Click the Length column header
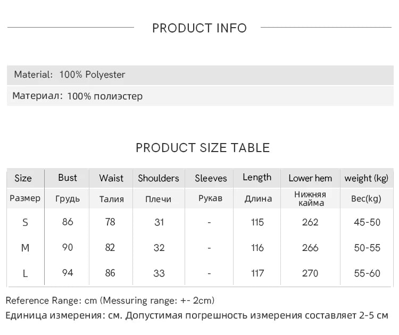This screenshot has width=399, height=335. tap(257, 178)
